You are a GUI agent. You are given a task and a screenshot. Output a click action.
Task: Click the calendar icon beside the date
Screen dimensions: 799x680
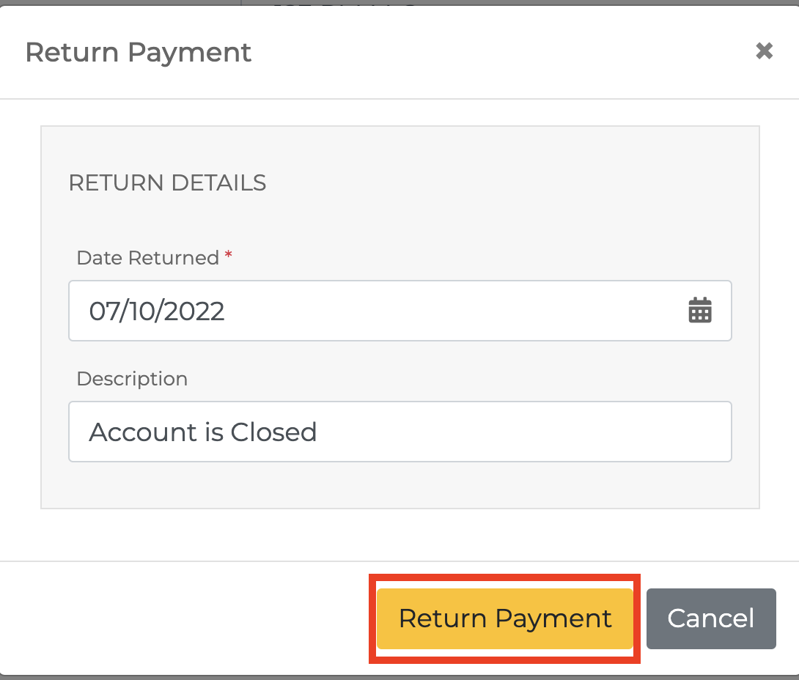(699, 311)
